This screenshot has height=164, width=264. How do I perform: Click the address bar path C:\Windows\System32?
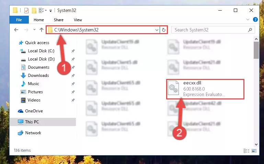pos(76,30)
